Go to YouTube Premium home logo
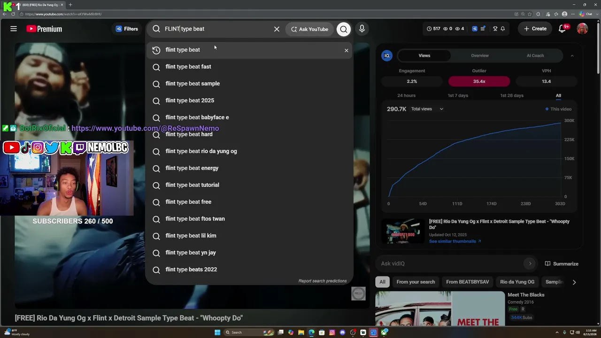This screenshot has width=601, height=338. (44, 29)
